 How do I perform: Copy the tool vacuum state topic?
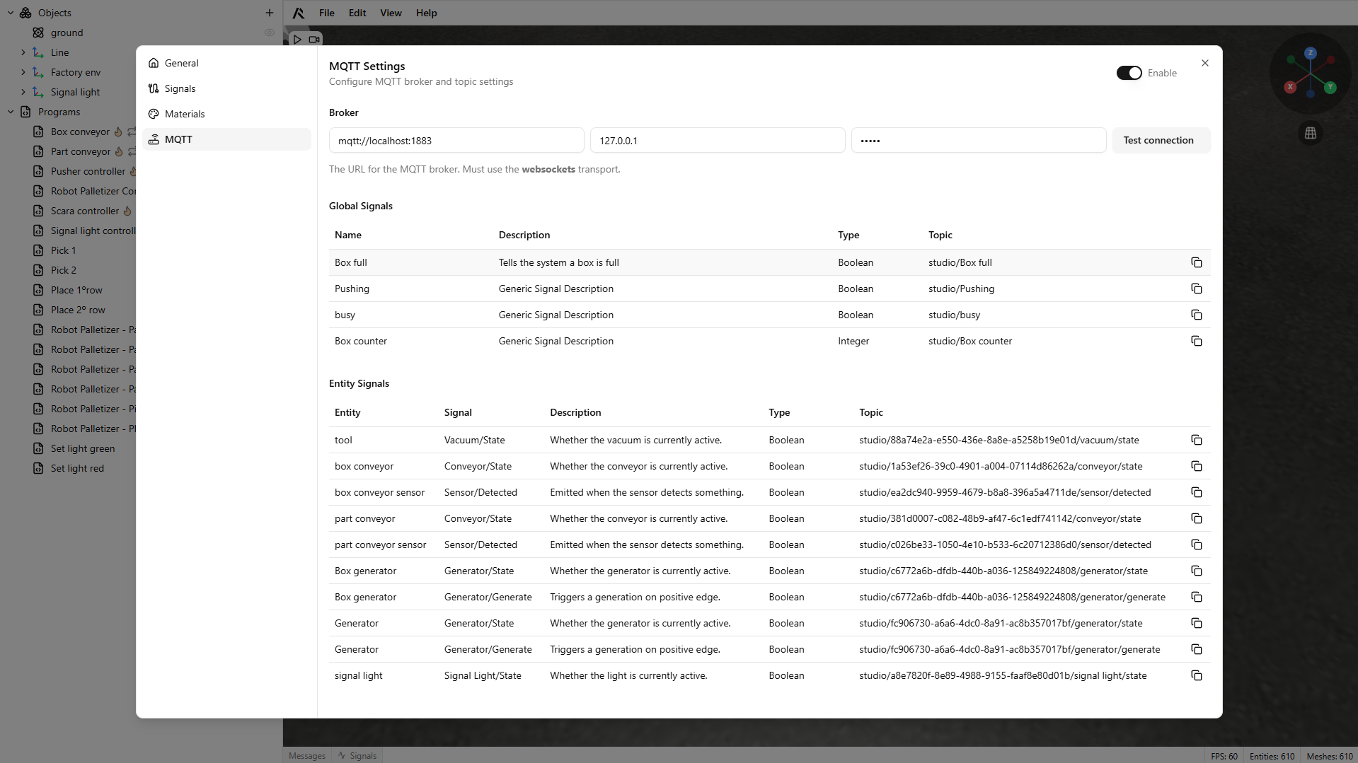coord(1196,440)
